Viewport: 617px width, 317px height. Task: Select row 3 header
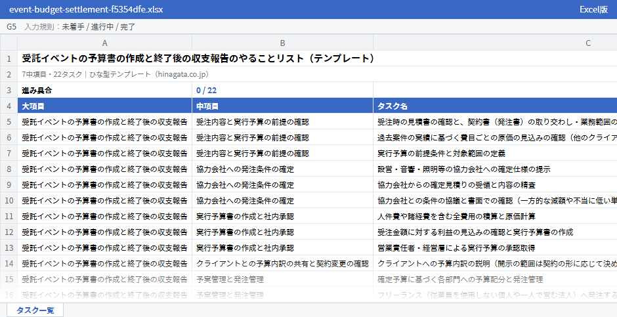tap(9, 90)
